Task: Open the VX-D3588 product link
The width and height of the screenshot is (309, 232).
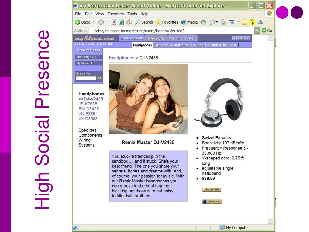Action: (88, 118)
